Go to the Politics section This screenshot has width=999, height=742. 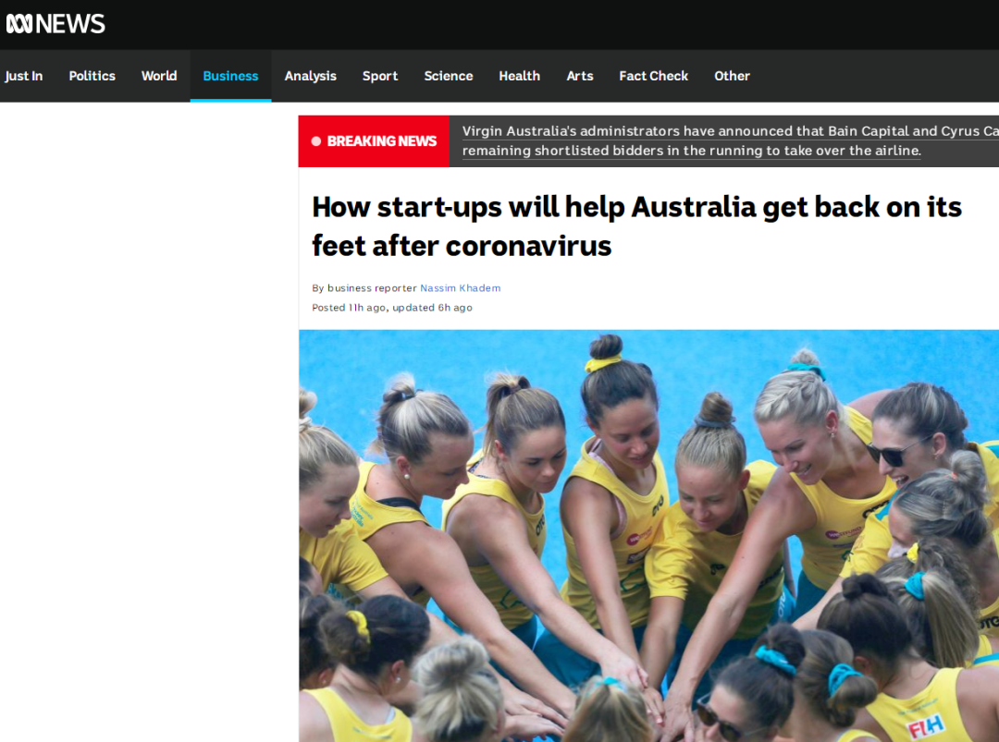point(92,76)
